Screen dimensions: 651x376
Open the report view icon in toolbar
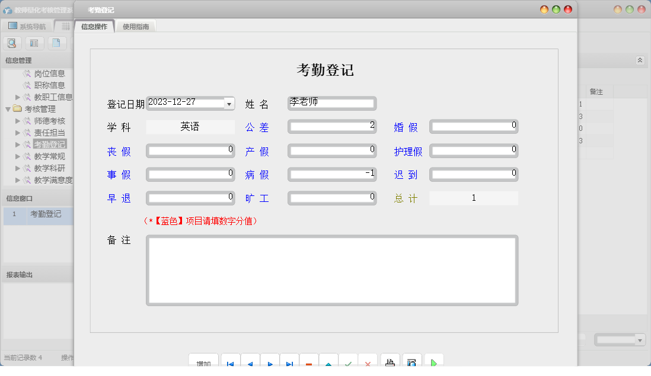tap(34, 43)
